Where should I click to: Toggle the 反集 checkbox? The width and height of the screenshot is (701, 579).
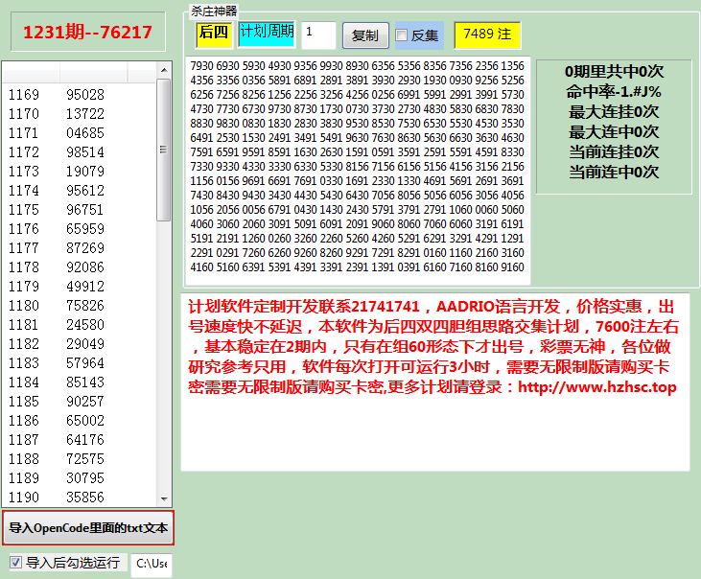[402, 35]
